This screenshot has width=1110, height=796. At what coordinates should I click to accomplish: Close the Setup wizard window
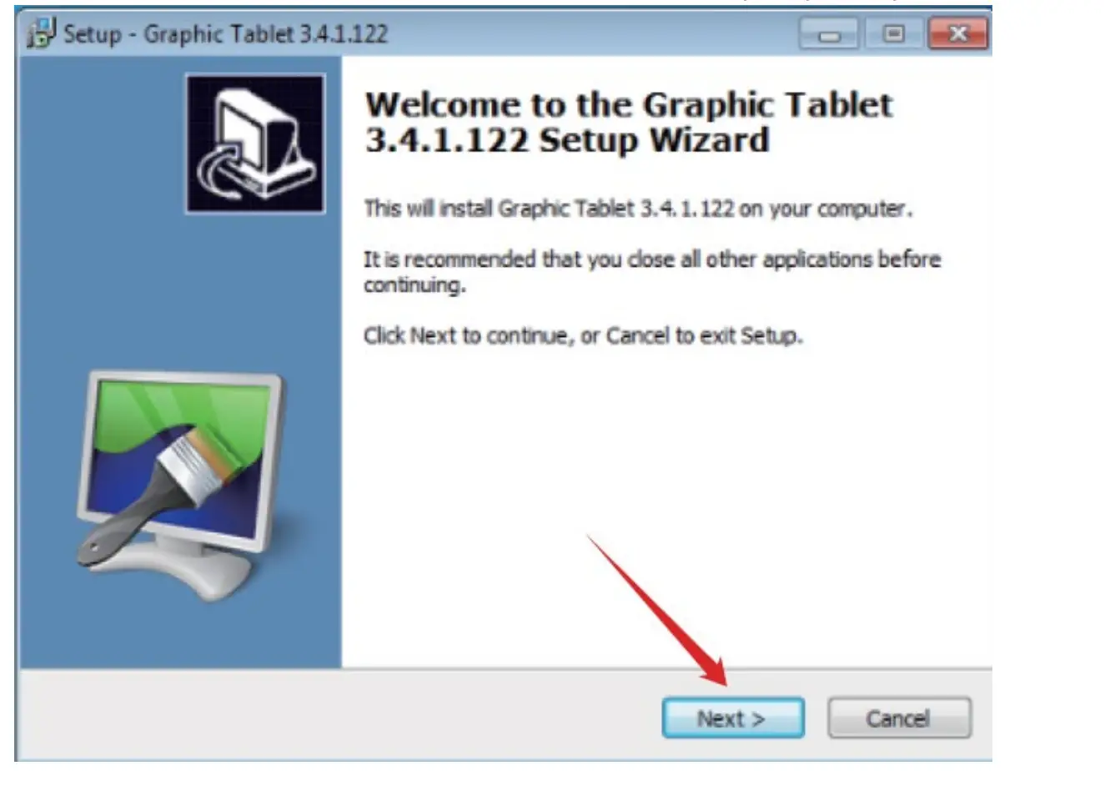click(x=958, y=34)
